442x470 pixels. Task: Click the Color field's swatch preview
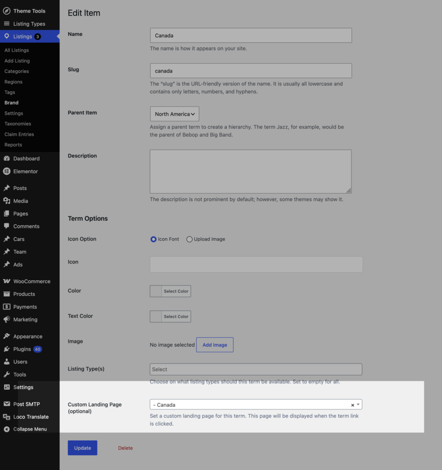pyautogui.click(x=156, y=291)
